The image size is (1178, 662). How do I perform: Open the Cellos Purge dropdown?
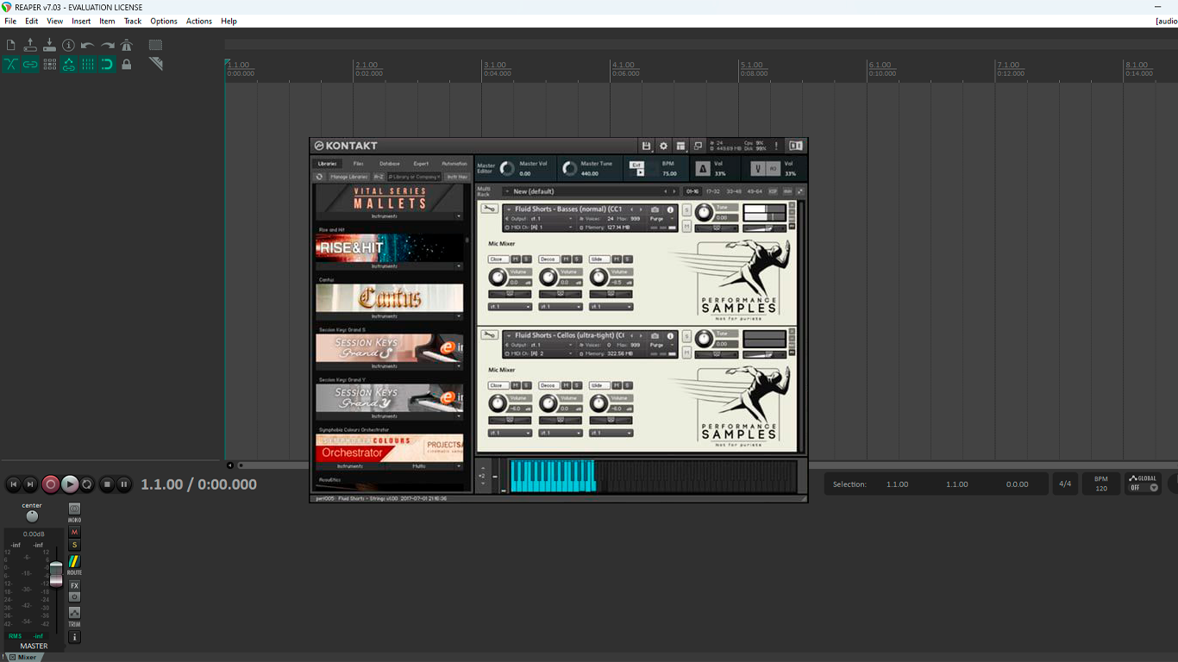point(662,345)
